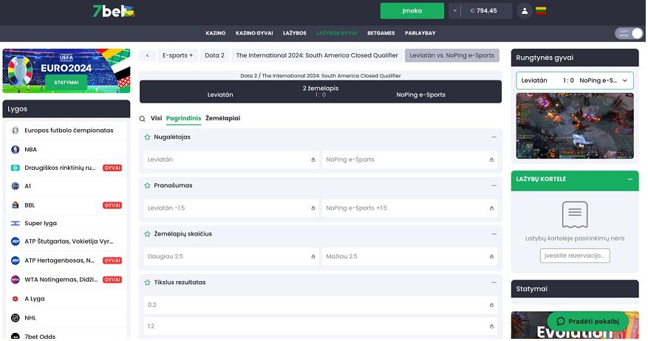648x341 pixels.
Task: Open ATP Štutgartas, Vokietija league row
Action: [x=66, y=241]
